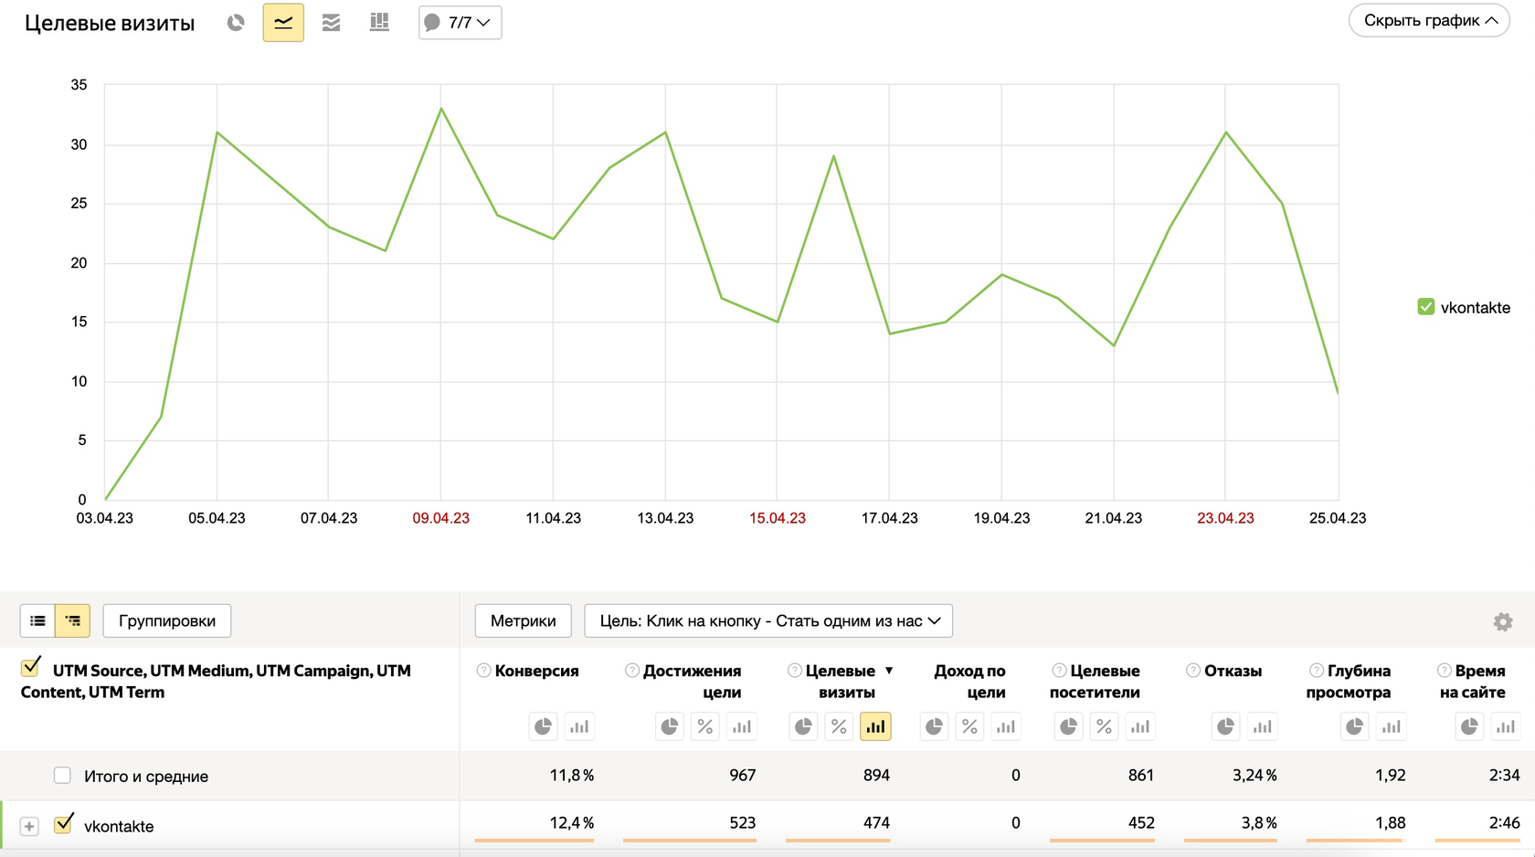Show pie chart for Конверсия column
The width and height of the screenshot is (1535, 857).
(x=543, y=726)
